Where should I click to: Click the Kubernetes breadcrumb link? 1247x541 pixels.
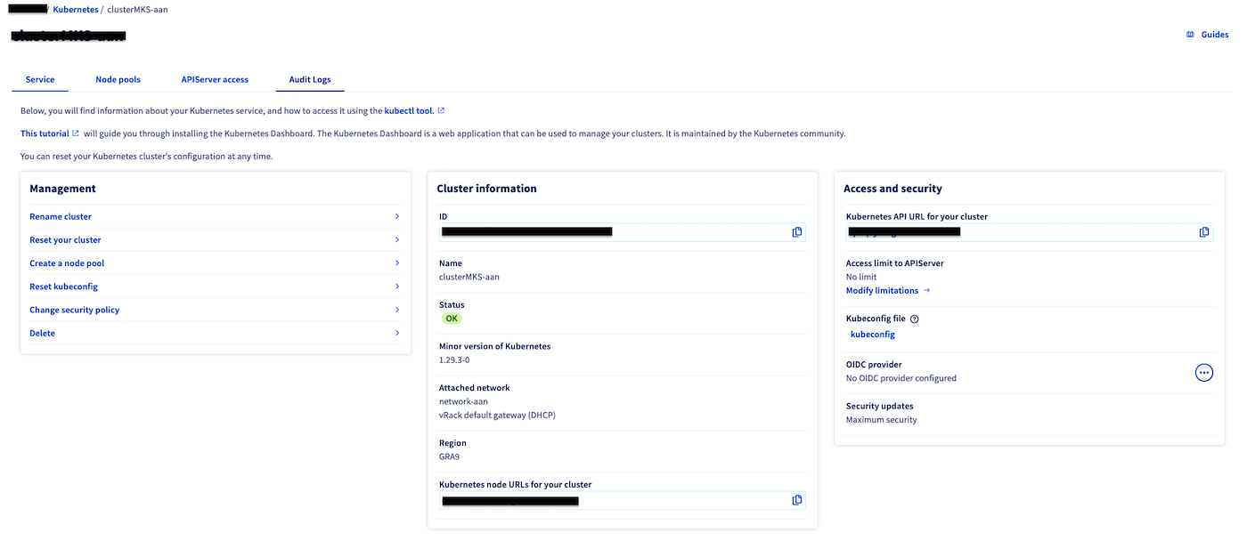pos(76,9)
